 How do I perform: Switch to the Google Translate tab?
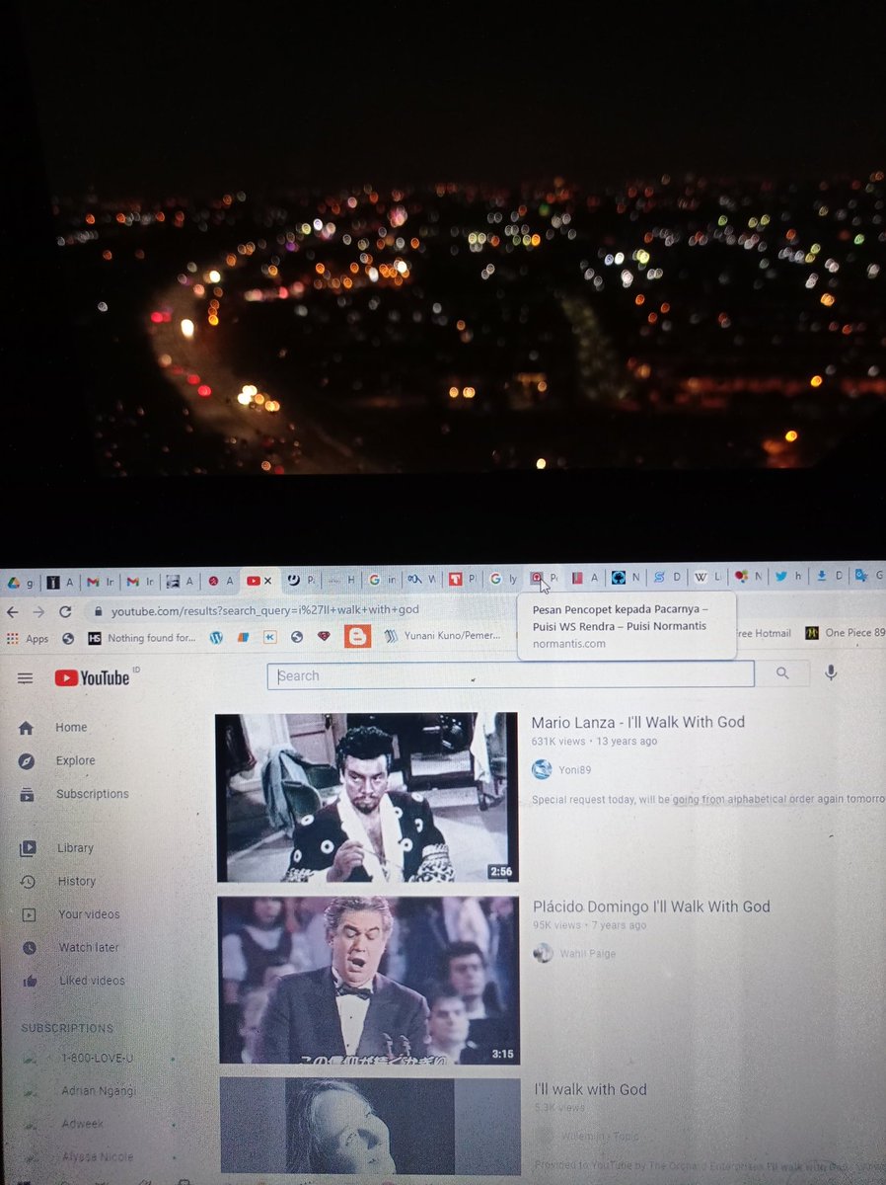(868, 575)
